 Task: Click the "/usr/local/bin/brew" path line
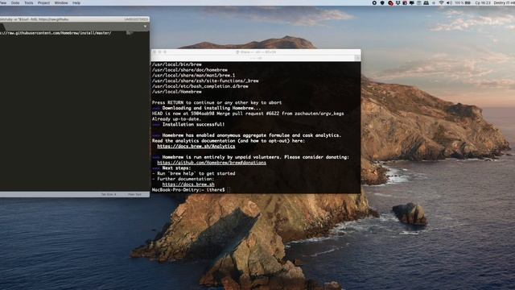coord(177,64)
